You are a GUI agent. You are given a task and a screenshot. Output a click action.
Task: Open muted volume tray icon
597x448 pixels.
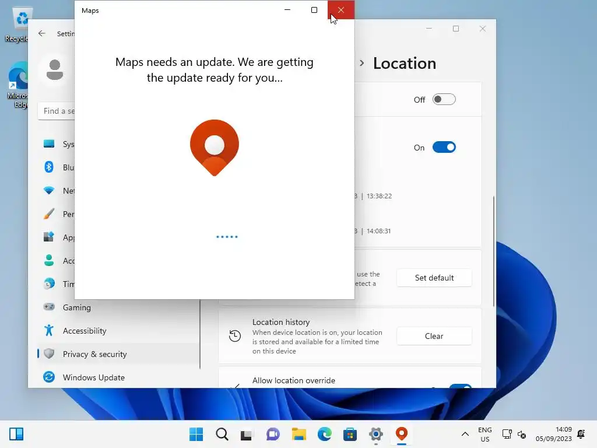522,434
